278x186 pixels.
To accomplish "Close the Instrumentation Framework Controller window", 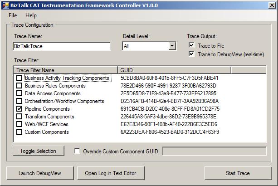I will pos(272,5).
